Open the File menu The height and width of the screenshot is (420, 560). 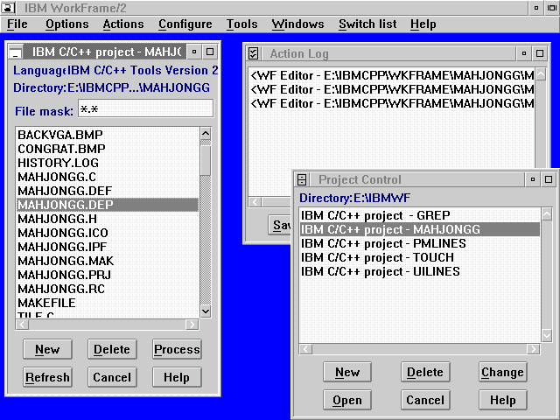[17, 24]
